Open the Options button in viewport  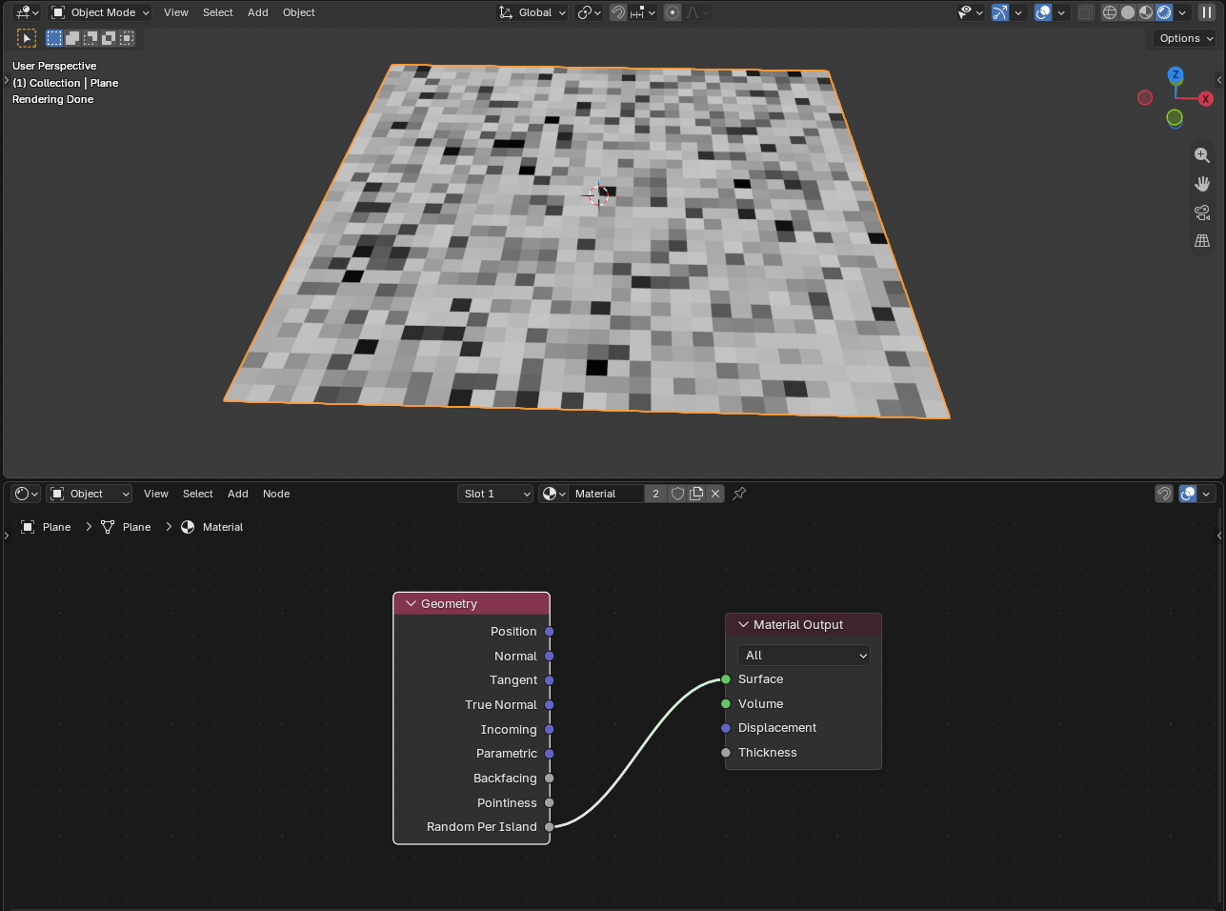(1185, 38)
